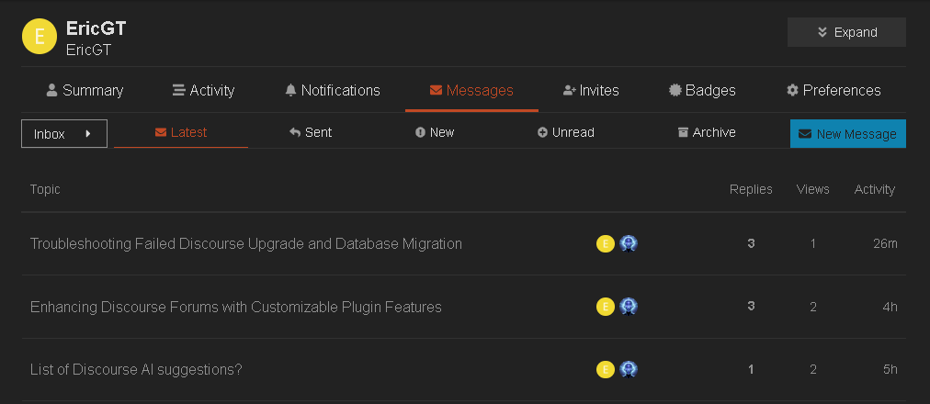Sort by Topic column header
Image resolution: width=930 pixels, height=404 pixels.
pos(45,189)
